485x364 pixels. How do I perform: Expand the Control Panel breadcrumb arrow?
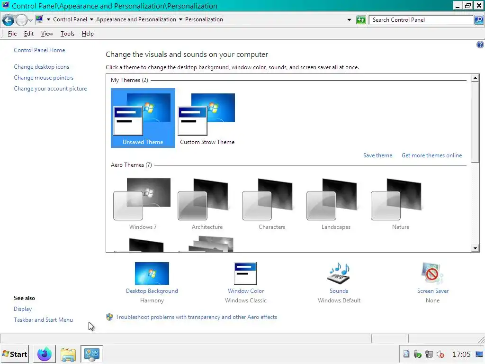pos(91,19)
